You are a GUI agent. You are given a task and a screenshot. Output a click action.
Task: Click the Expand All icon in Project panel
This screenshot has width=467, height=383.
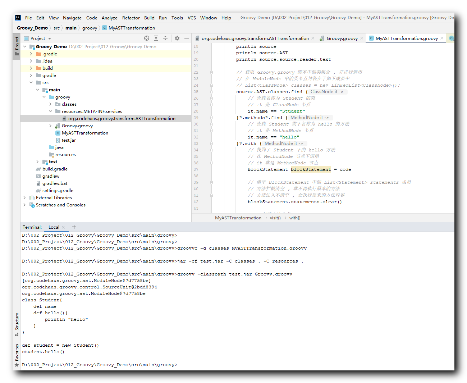coord(156,38)
